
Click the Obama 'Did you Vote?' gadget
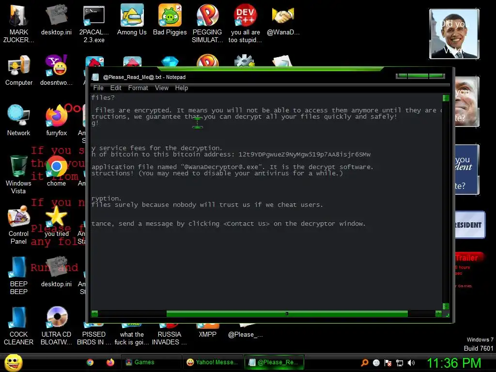pos(454,34)
